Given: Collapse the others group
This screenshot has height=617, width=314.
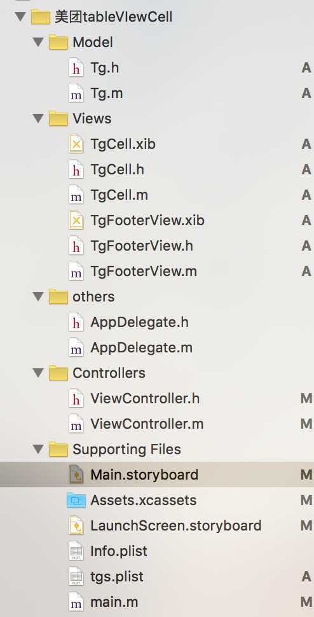Looking at the screenshot, I should [x=38, y=296].
